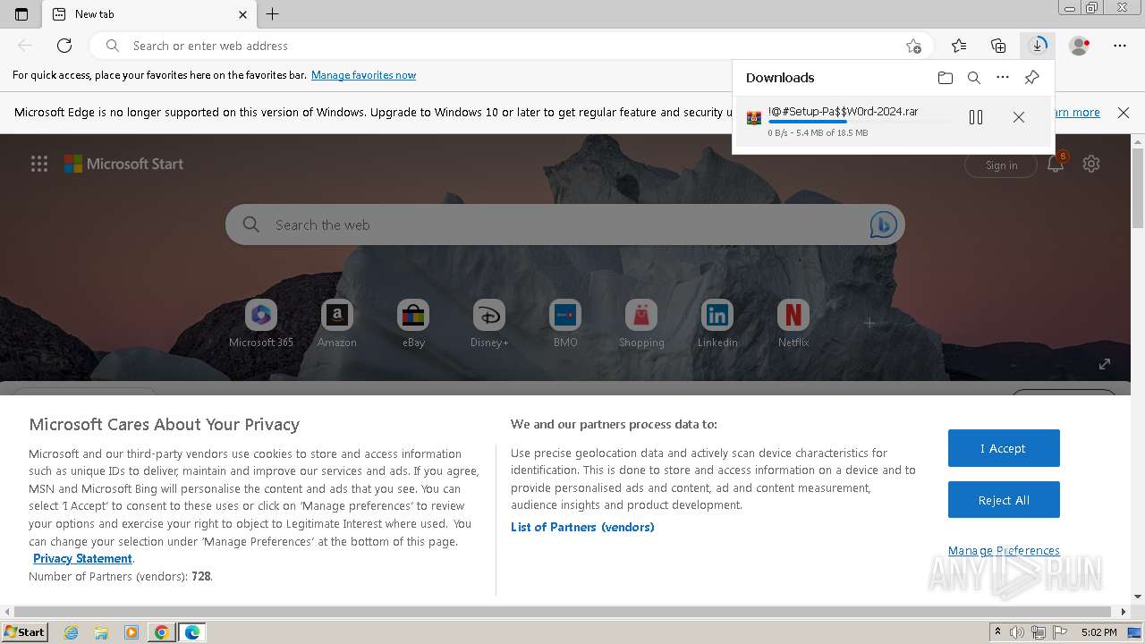Open a new tab with plus button
1145x644 pixels.
click(x=273, y=14)
